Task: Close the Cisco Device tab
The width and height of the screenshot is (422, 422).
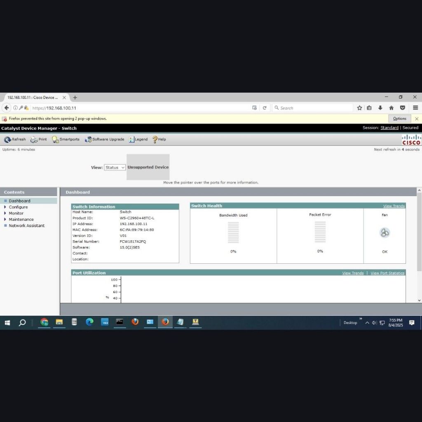Action: [64, 98]
